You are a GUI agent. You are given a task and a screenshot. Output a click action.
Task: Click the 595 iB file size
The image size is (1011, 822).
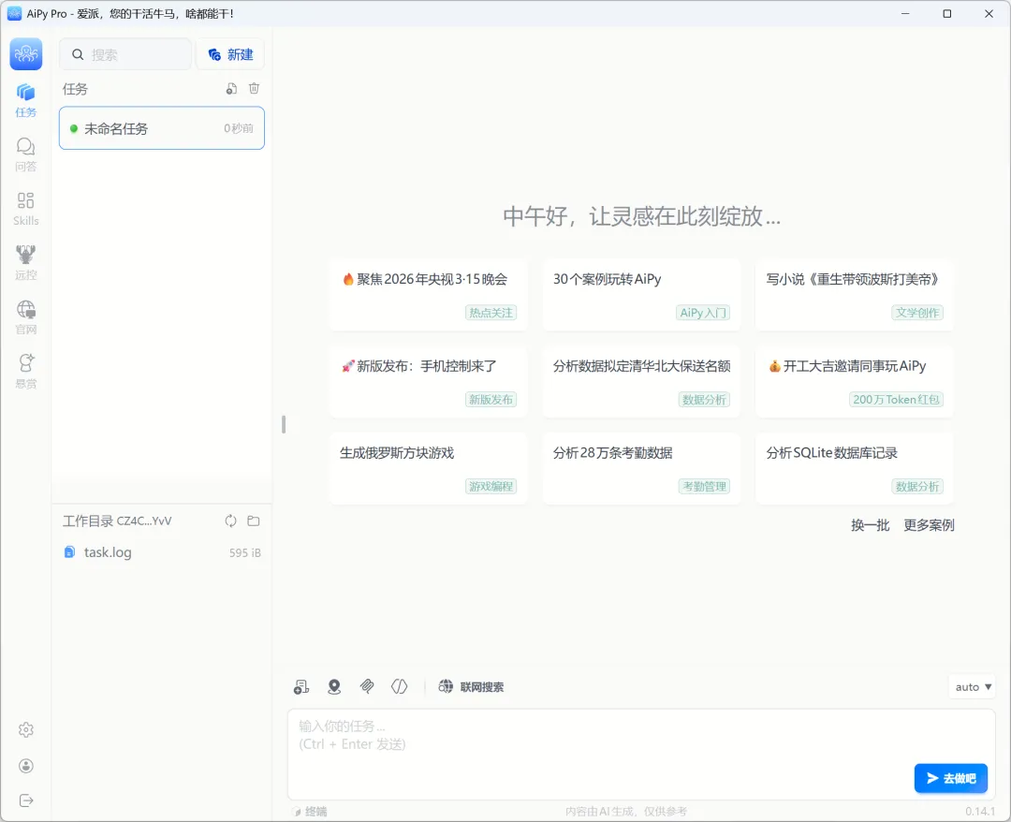[x=245, y=553]
